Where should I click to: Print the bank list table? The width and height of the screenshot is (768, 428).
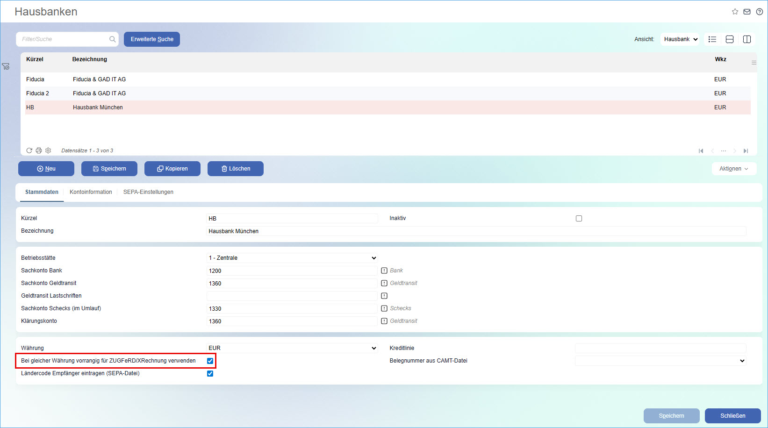39,150
